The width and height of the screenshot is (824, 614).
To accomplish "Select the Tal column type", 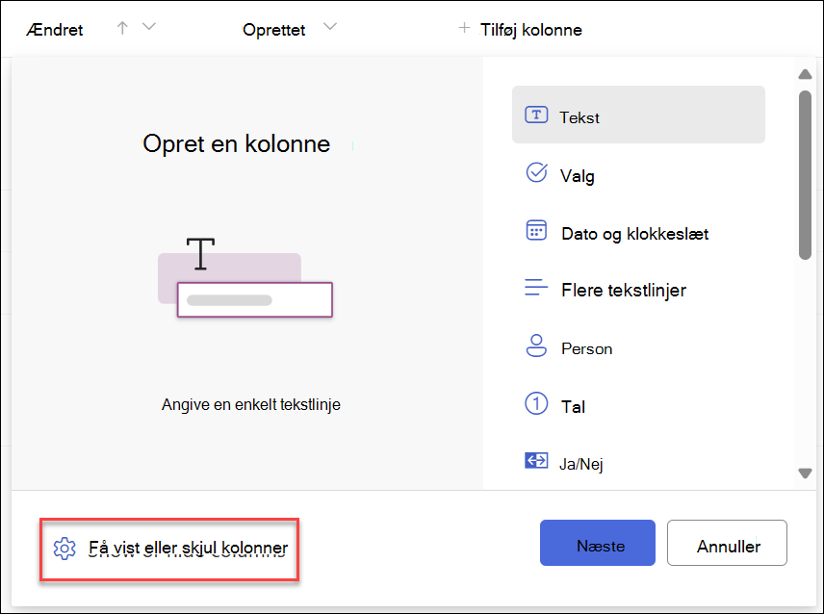I will (x=638, y=405).
